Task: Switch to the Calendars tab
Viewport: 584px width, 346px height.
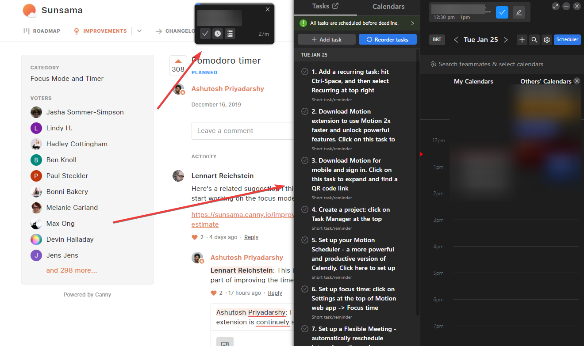Action: click(x=388, y=7)
